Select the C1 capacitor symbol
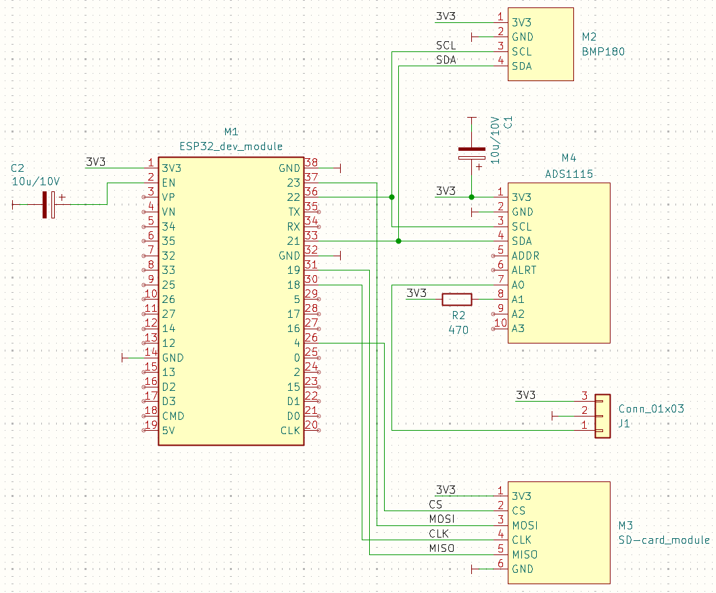Screen dimensions: 716x593 pos(471,153)
